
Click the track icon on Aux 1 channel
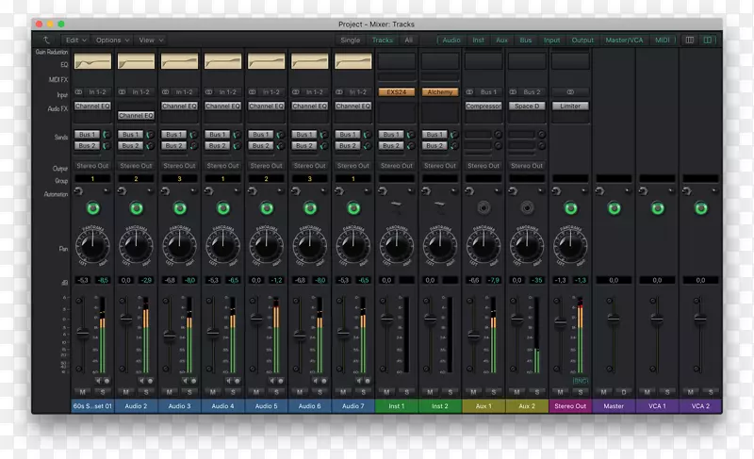click(483, 208)
